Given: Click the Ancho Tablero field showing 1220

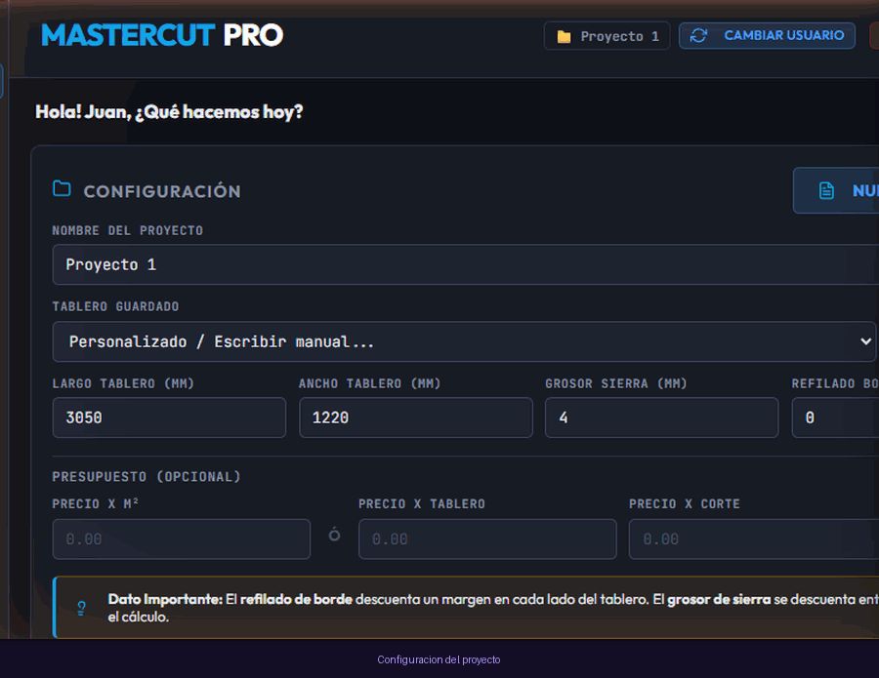Looking at the screenshot, I should [x=416, y=418].
